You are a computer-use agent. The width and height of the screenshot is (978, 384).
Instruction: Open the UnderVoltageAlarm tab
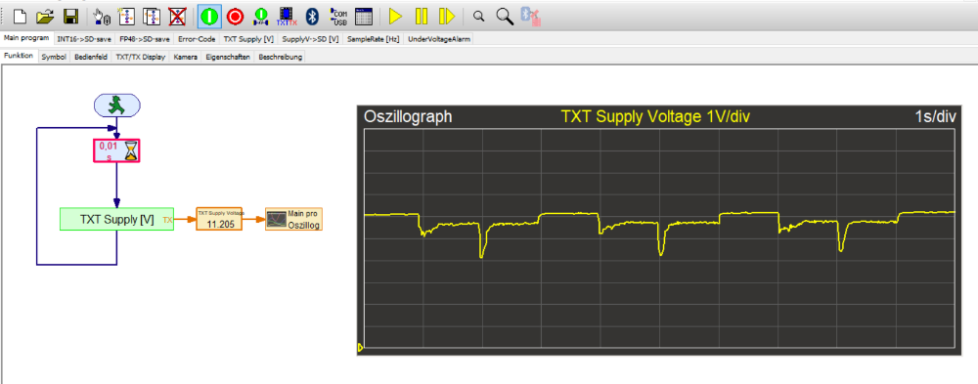[x=439, y=39]
